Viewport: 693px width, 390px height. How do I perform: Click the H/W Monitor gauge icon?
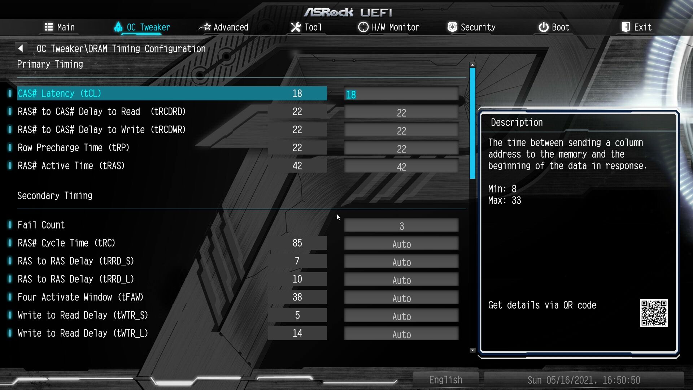(x=363, y=27)
